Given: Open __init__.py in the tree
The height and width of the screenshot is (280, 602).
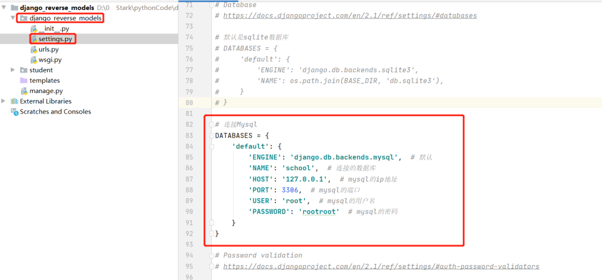Looking at the screenshot, I should click(54, 29).
